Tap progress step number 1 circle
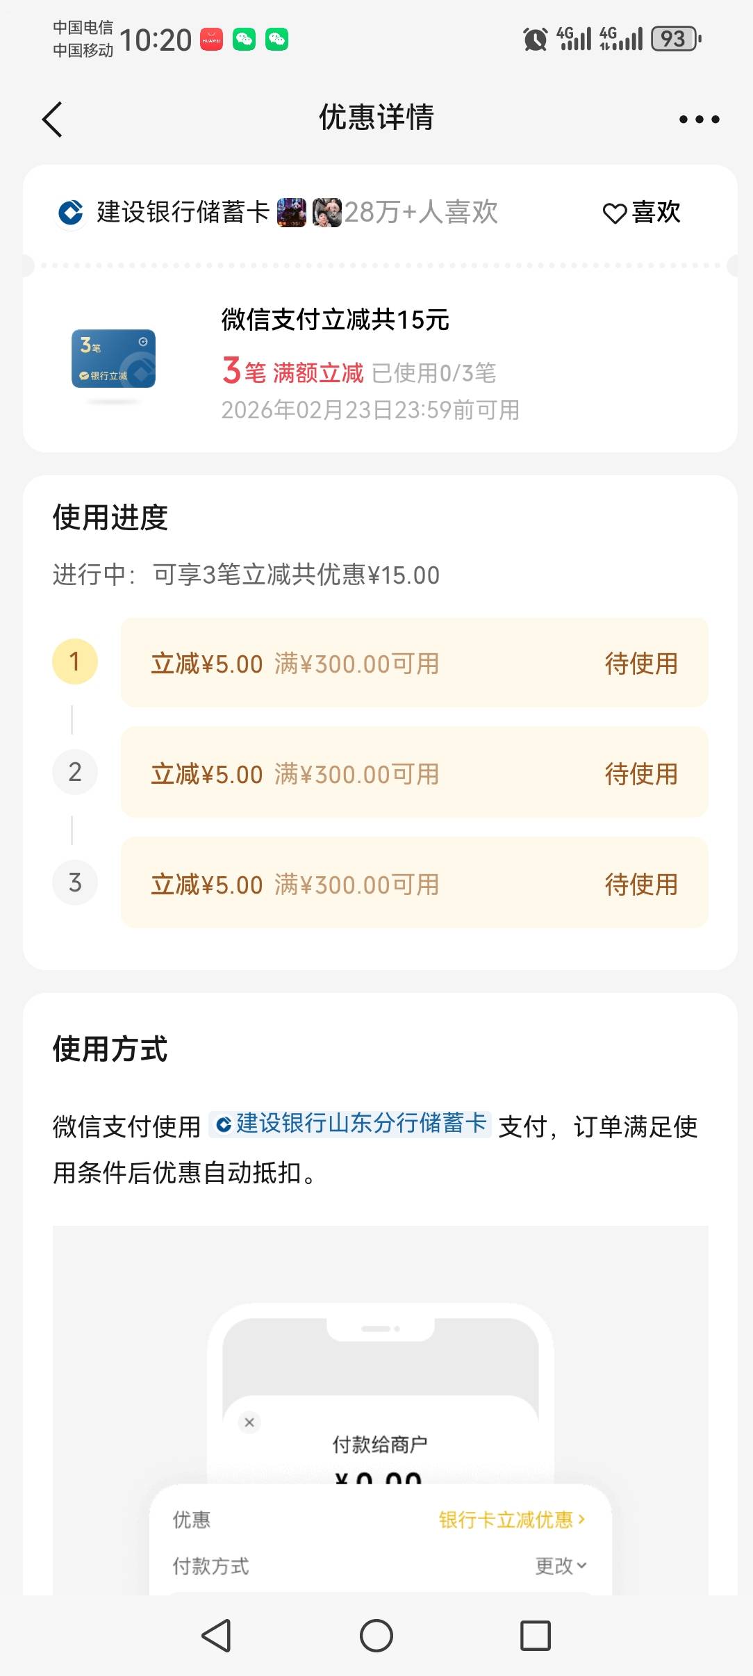 75,662
